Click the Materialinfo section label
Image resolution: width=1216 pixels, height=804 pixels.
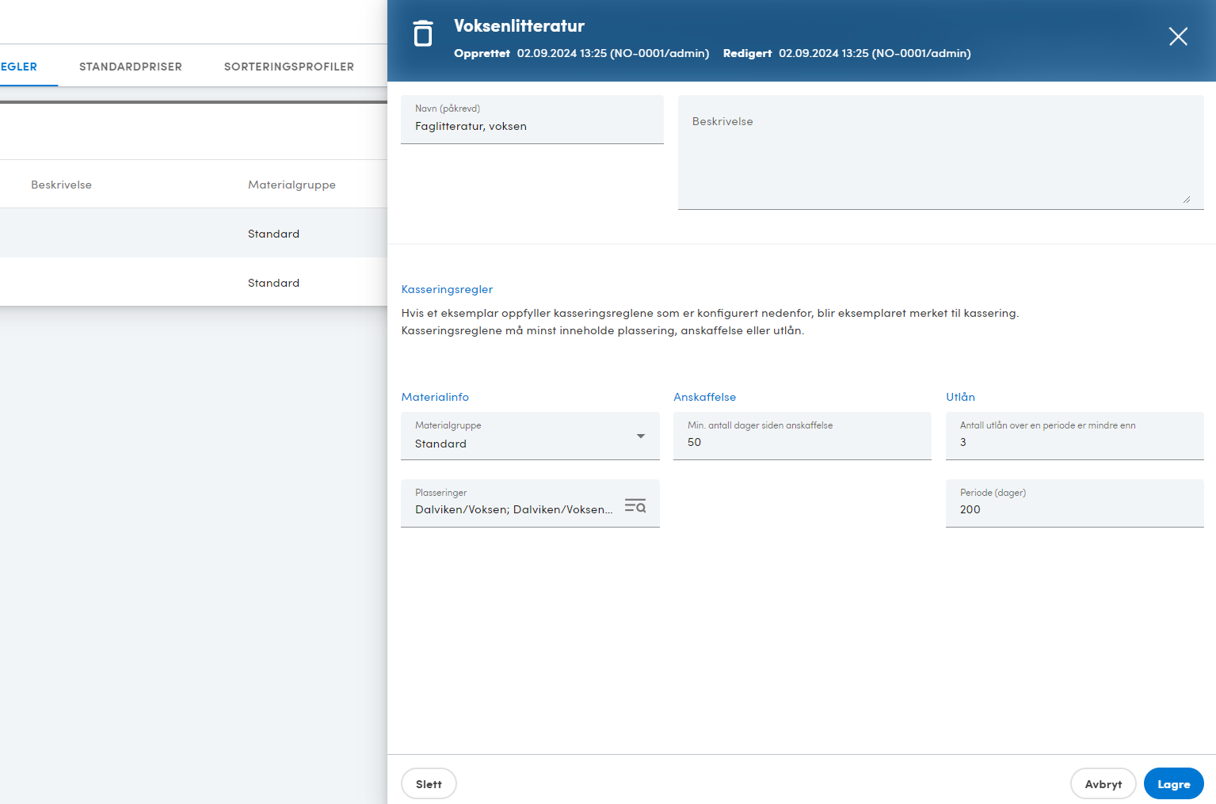(435, 397)
